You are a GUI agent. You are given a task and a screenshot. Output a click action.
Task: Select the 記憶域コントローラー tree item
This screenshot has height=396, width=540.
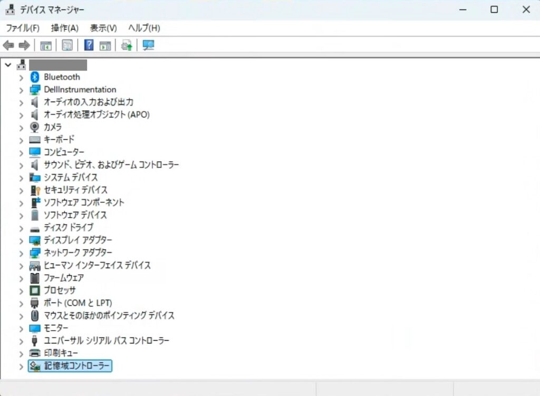[77, 366]
